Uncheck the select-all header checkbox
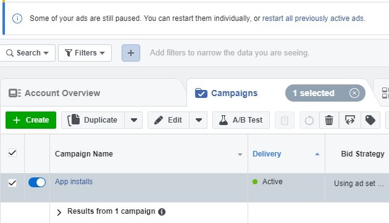 tap(12, 153)
